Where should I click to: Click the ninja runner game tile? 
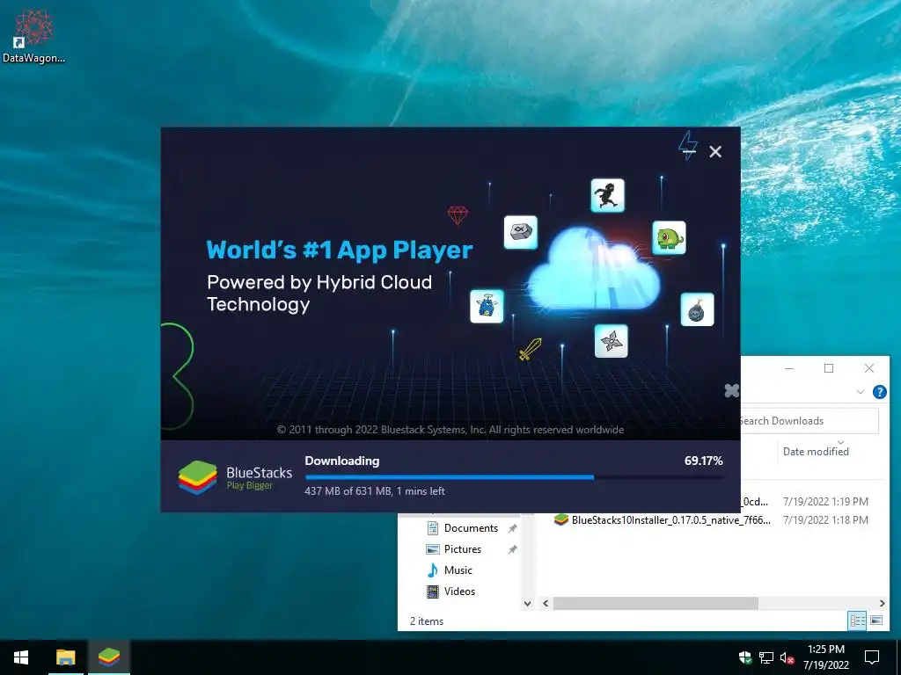(x=607, y=195)
